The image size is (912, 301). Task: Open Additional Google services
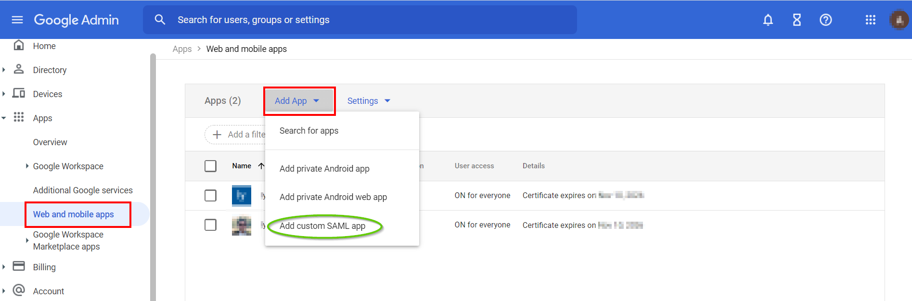point(83,190)
